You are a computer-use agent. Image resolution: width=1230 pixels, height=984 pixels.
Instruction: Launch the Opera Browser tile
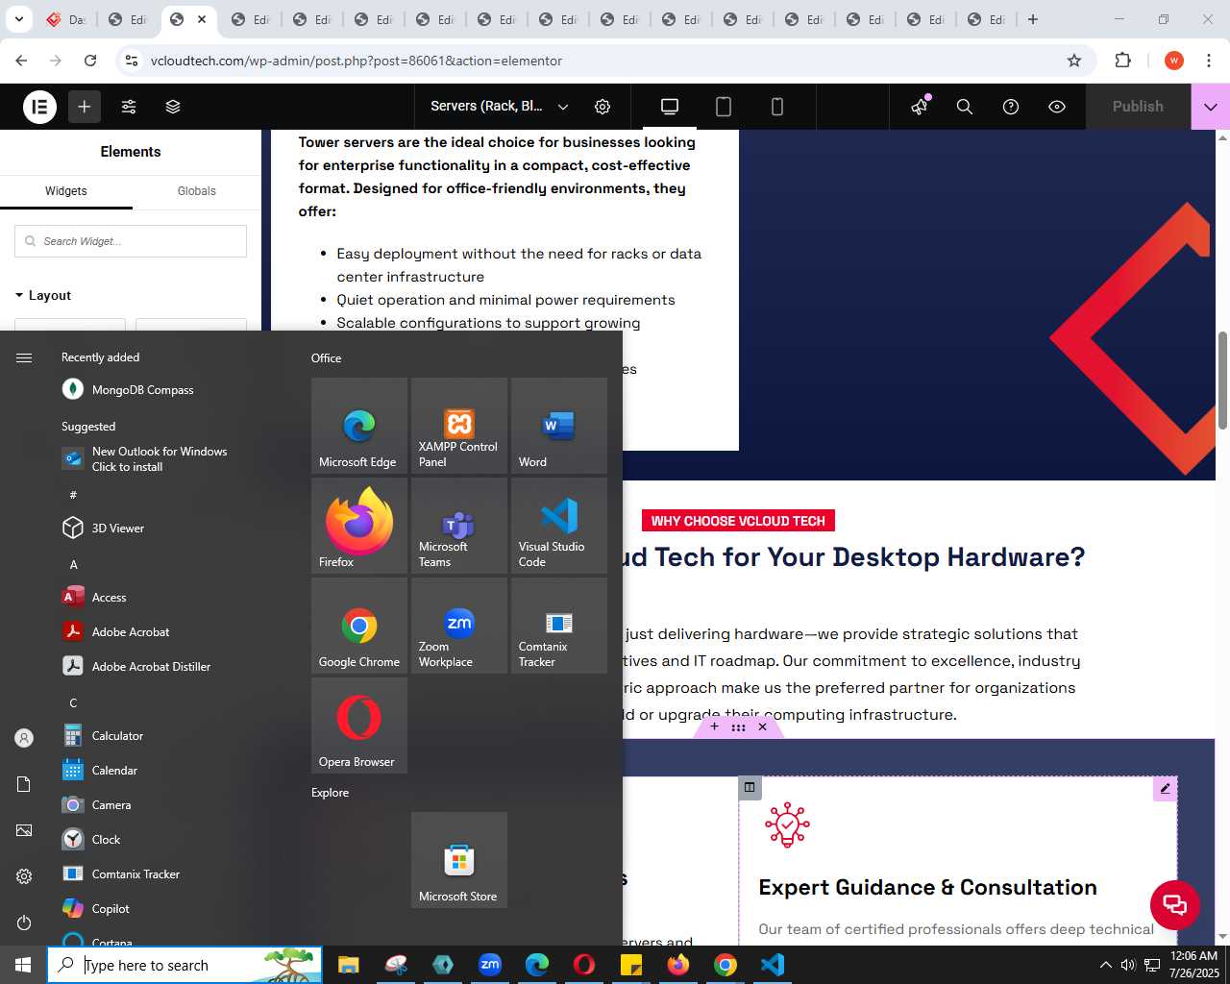pos(359,726)
